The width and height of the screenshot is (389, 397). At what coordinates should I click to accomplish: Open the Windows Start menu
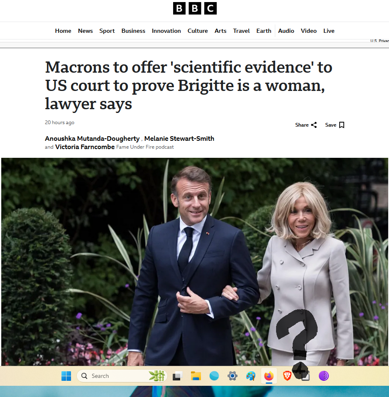(66, 376)
